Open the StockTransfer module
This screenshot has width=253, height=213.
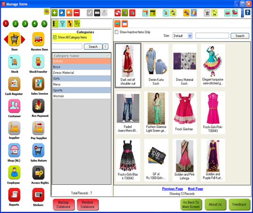[38, 62]
